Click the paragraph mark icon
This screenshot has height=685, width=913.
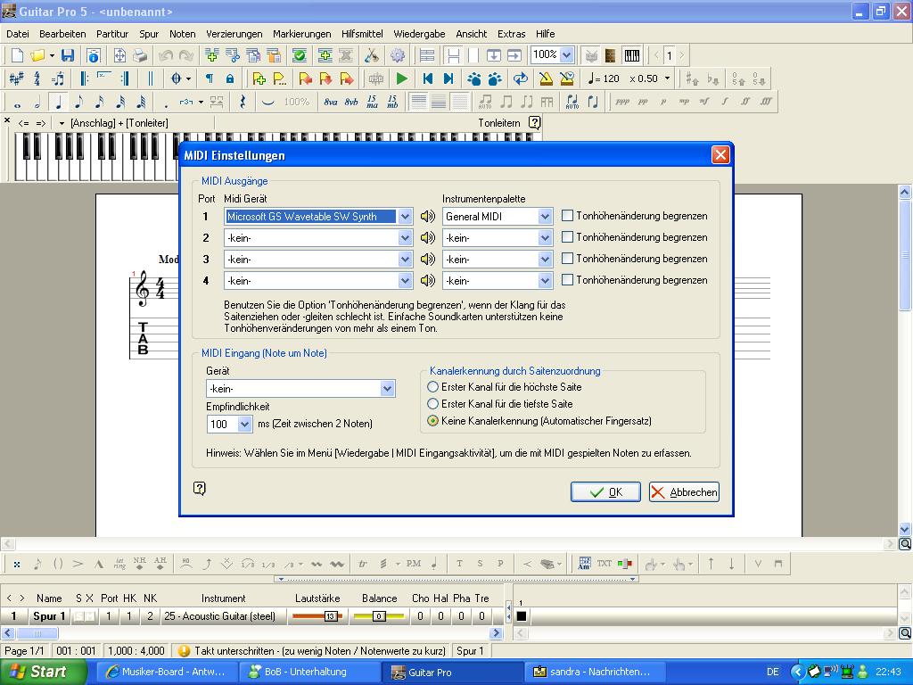coord(210,78)
